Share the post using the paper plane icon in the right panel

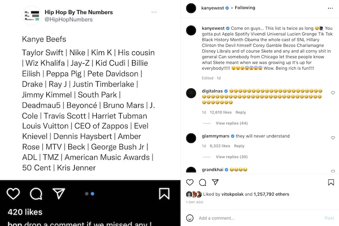pyautogui.click(x=216, y=183)
